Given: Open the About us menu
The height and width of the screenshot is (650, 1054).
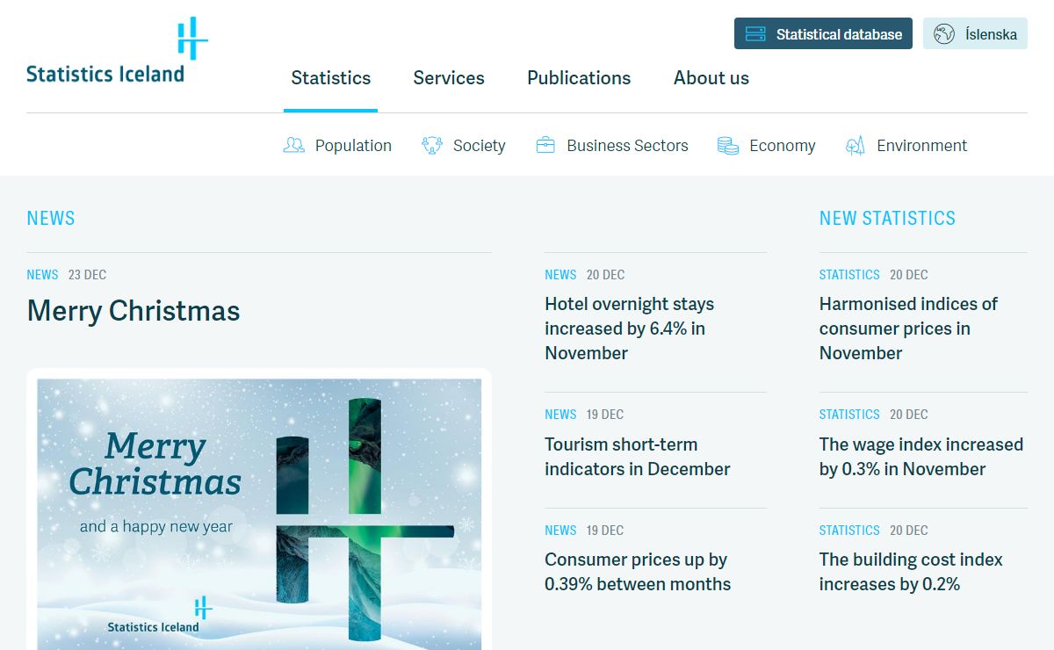Looking at the screenshot, I should point(711,78).
